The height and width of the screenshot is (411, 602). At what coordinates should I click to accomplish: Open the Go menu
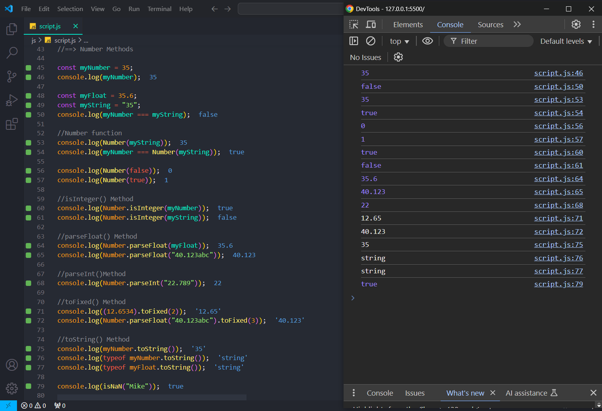[x=116, y=9]
